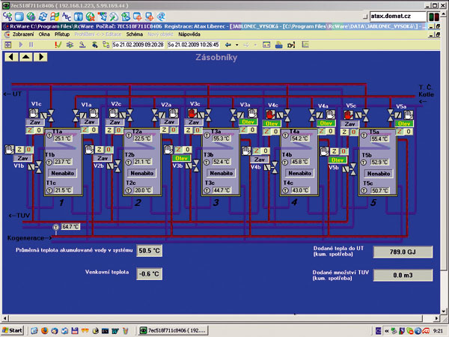Viewport: 449px width, 337px height.
Task: Open the dropdown arrow beside the back arrow
Action: pos(236,45)
